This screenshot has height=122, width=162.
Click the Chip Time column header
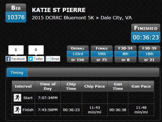point(71,86)
